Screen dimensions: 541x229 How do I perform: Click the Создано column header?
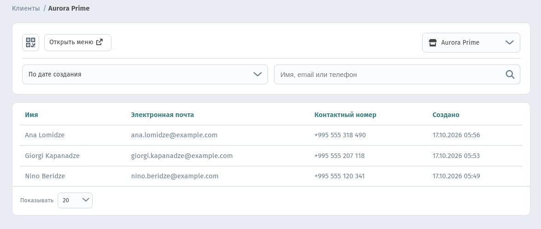pyautogui.click(x=446, y=115)
